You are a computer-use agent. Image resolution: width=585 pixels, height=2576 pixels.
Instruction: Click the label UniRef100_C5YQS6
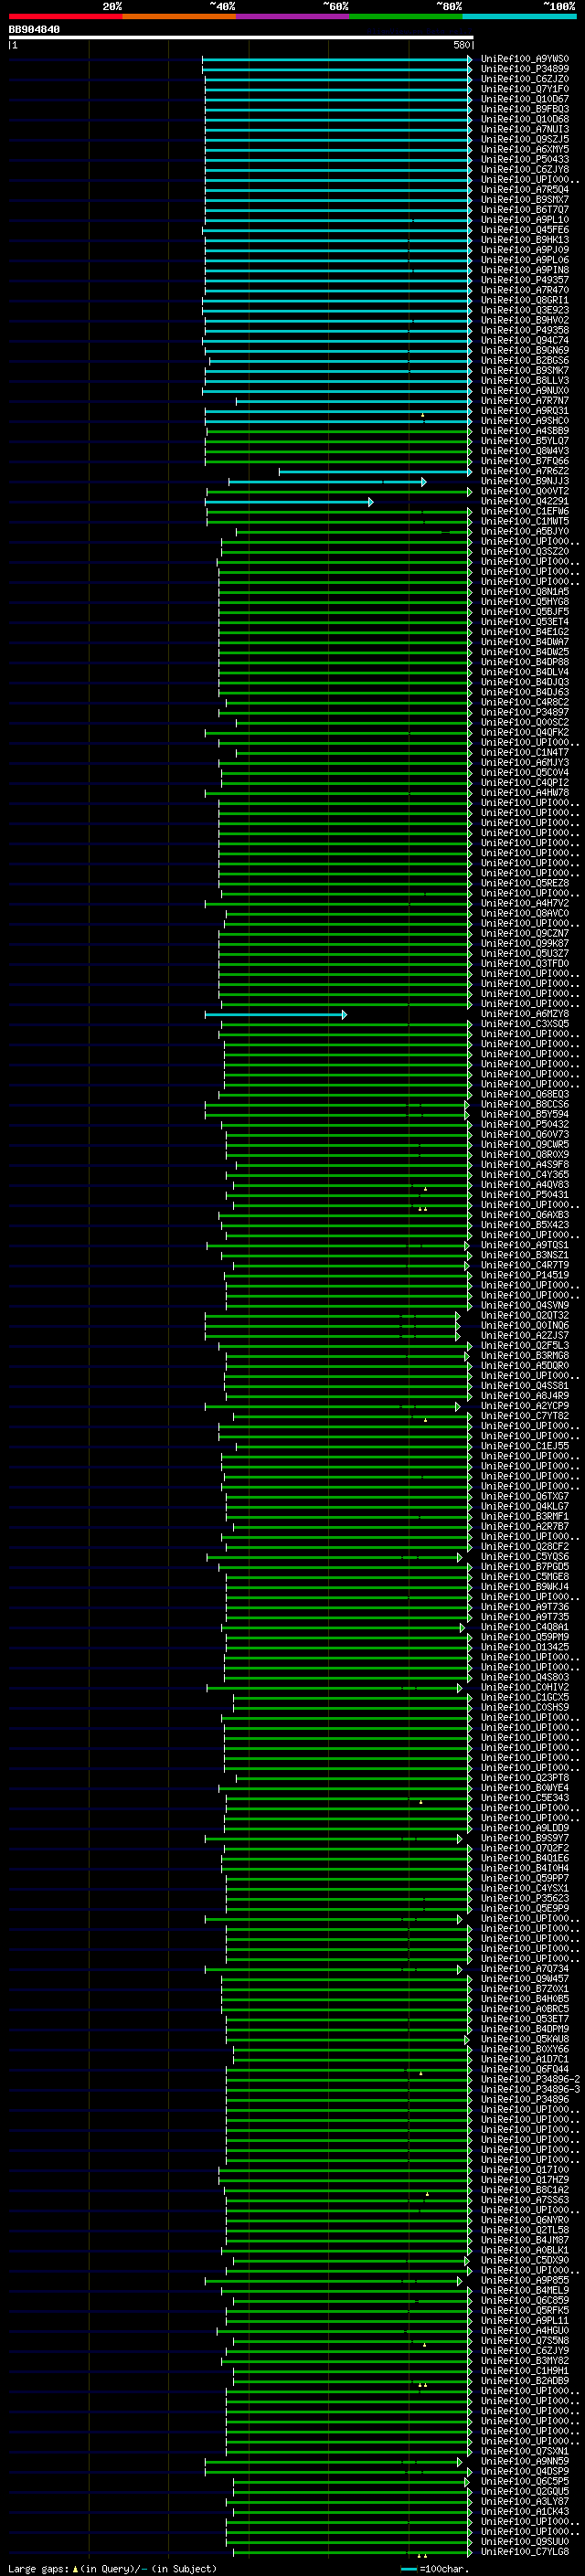(525, 1557)
